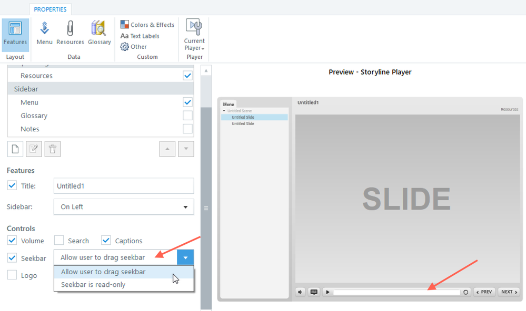Click the Untitled1 title in preview
The height and width of the screenshot is (311, 526).
click(x=308, y=102)
